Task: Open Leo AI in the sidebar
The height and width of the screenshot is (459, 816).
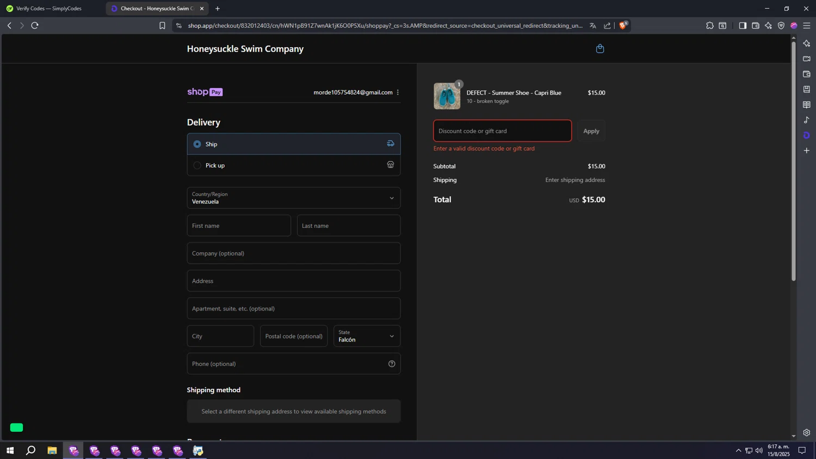Action: coord(807,44)
